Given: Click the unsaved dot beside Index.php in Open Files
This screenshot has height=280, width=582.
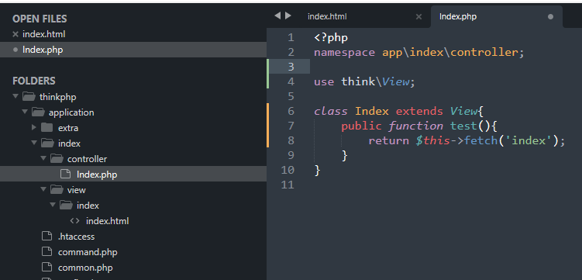Looking at the screenshot, I should [15, 50].
